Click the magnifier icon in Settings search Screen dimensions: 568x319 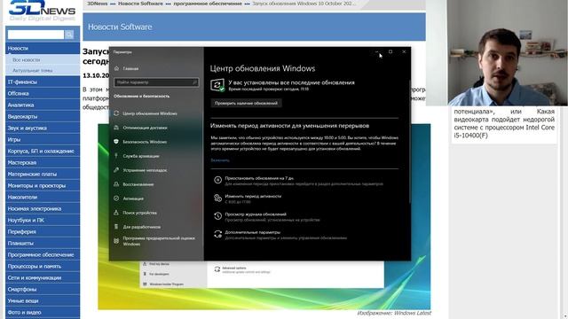pos(194,82)
